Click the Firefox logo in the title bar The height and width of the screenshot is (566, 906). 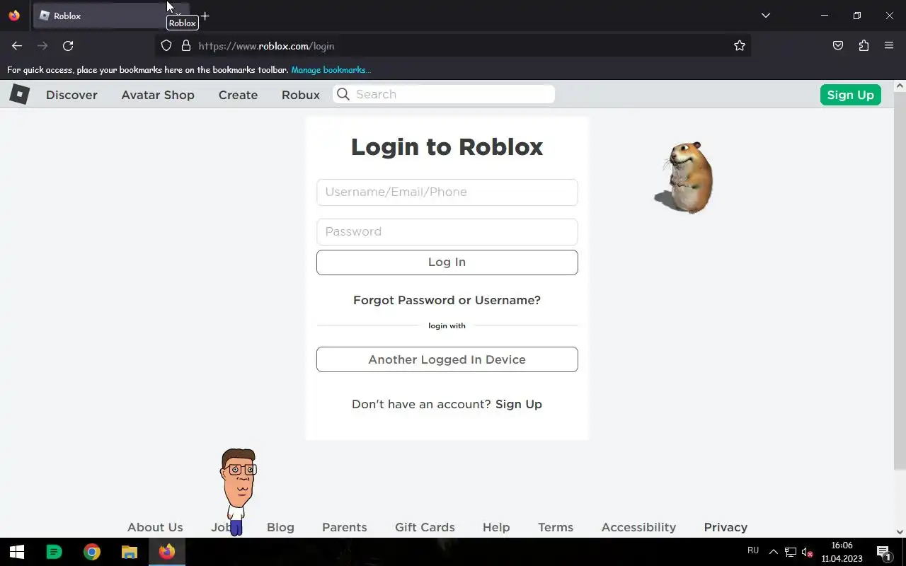pyautogui.click(x=14, y=16)
